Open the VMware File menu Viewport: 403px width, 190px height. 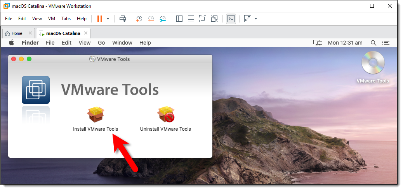click(x=9, y=19)
